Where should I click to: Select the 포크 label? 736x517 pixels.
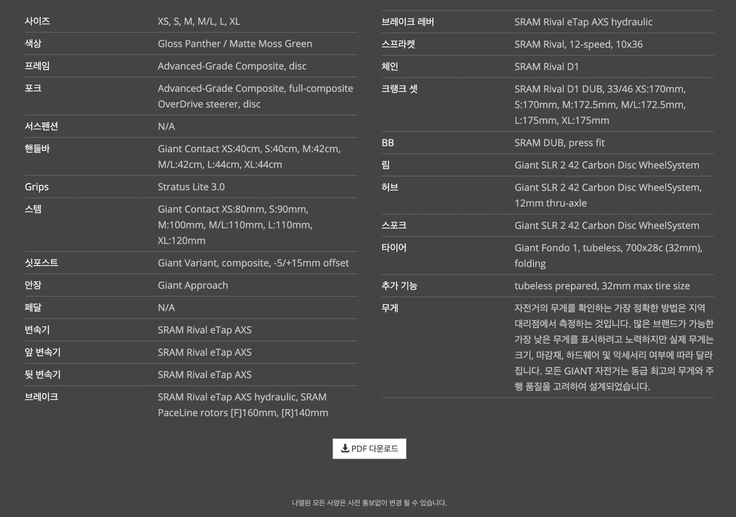coord(33,88)
